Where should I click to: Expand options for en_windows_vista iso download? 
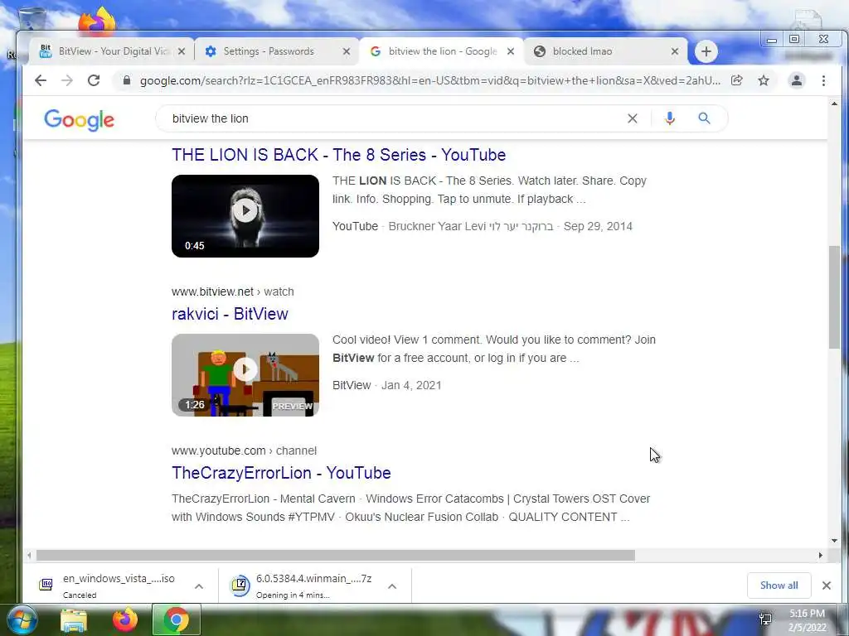[199, 586]
